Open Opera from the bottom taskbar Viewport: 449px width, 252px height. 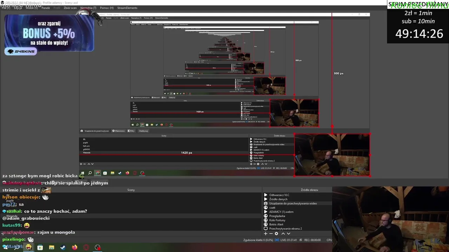86,247
